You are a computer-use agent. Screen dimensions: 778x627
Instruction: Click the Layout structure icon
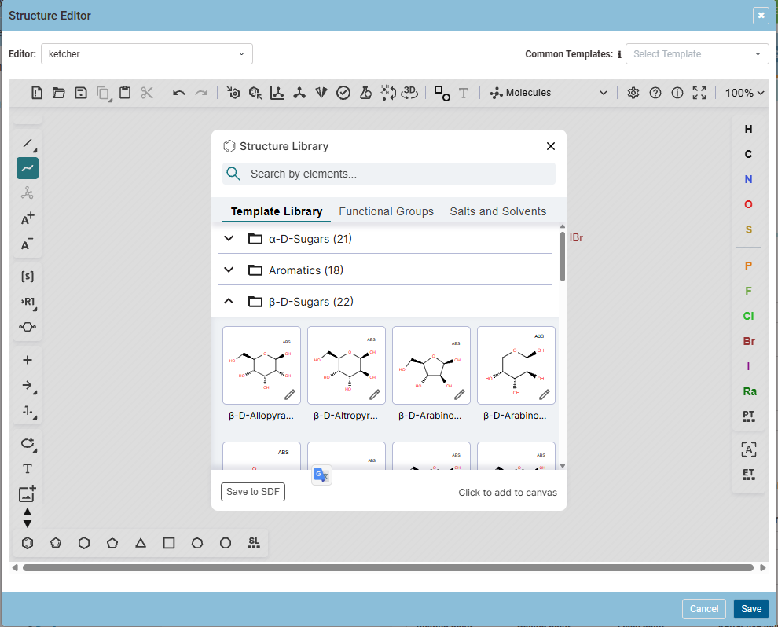point(277,93)
